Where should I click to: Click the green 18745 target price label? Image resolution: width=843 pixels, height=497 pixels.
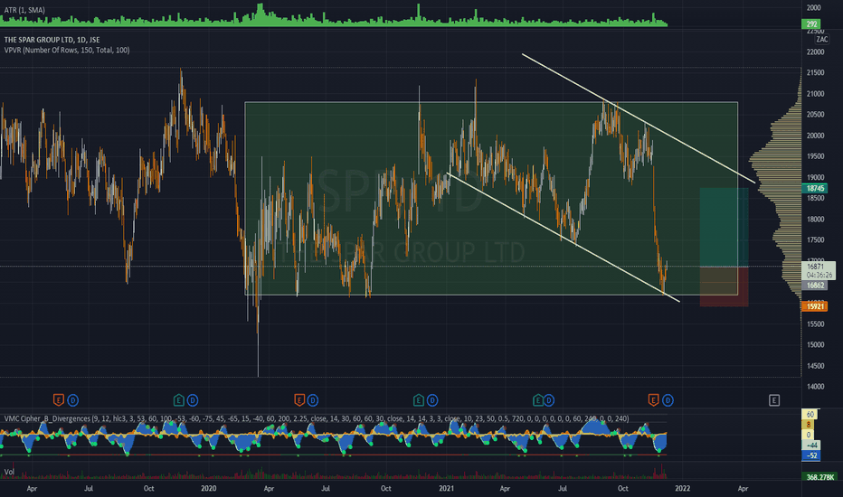(815, 188)
